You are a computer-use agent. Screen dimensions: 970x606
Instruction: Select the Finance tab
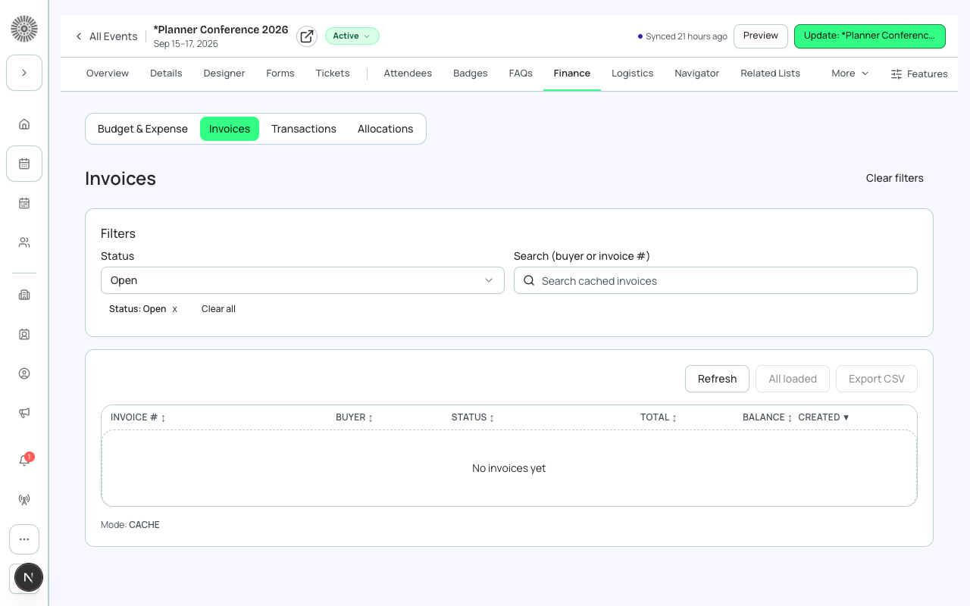[x=572, y=73]
